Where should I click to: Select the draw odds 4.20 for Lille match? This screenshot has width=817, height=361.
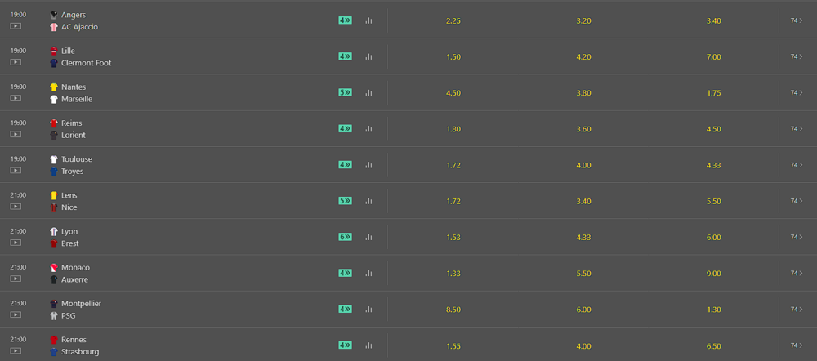[x=583, y=56]
